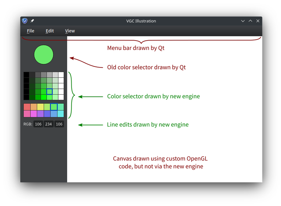Click the maximize chevron in title bar
The width and height of the screenshot is (281, 206).
point(251,21)
